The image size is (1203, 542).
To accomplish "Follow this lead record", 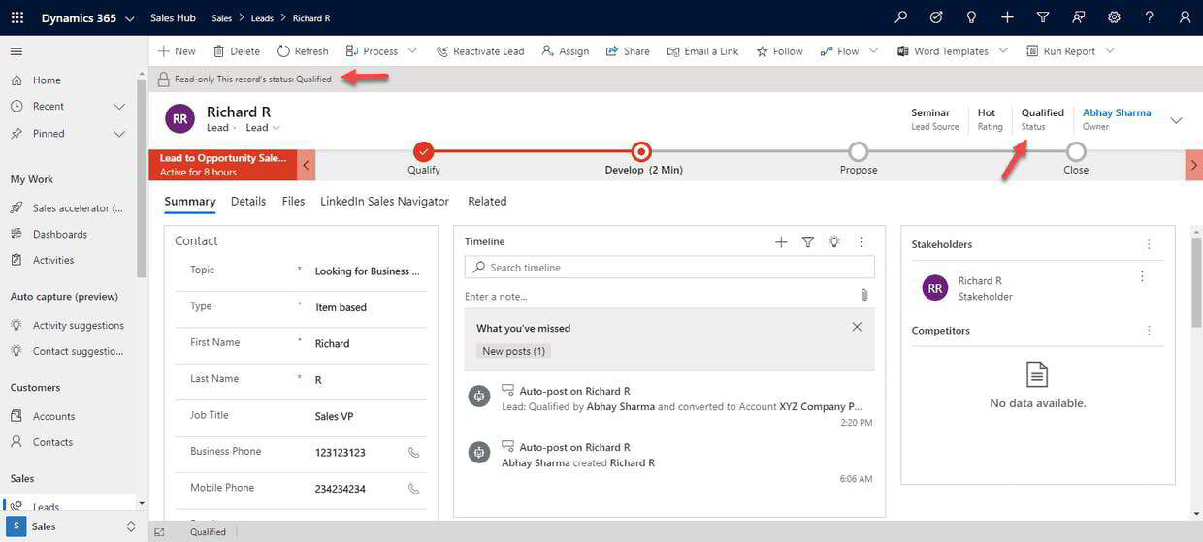I will 779,51.
